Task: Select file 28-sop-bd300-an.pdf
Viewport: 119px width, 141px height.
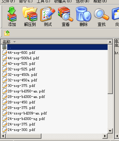Action: (x=26, y=97)
